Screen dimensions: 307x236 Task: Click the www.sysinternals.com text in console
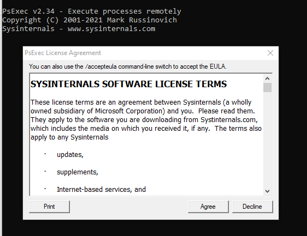point(111,29)
